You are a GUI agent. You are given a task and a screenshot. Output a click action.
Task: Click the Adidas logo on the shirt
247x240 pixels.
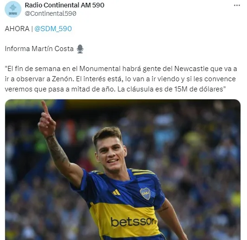[117, 193]
